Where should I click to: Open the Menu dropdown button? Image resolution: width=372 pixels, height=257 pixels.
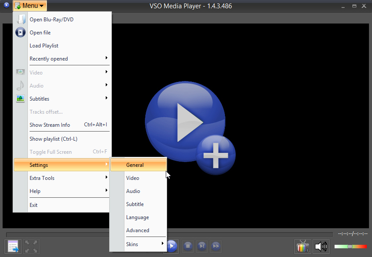(30, 6)
